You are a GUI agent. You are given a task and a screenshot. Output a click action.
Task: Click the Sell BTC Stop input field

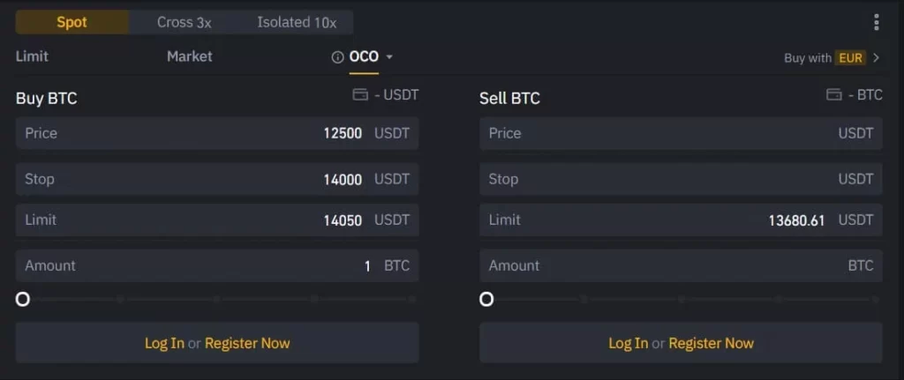tap(680, 179)
